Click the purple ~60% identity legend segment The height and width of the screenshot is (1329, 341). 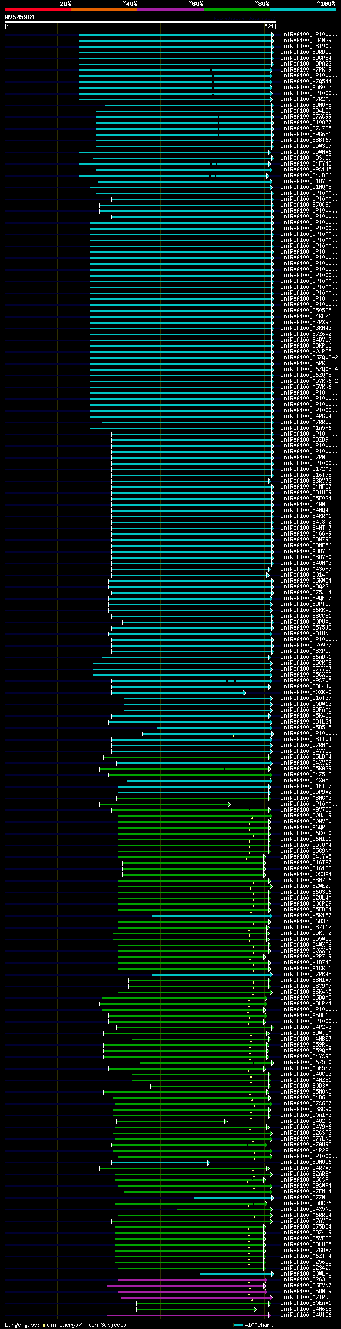[170, 10]
